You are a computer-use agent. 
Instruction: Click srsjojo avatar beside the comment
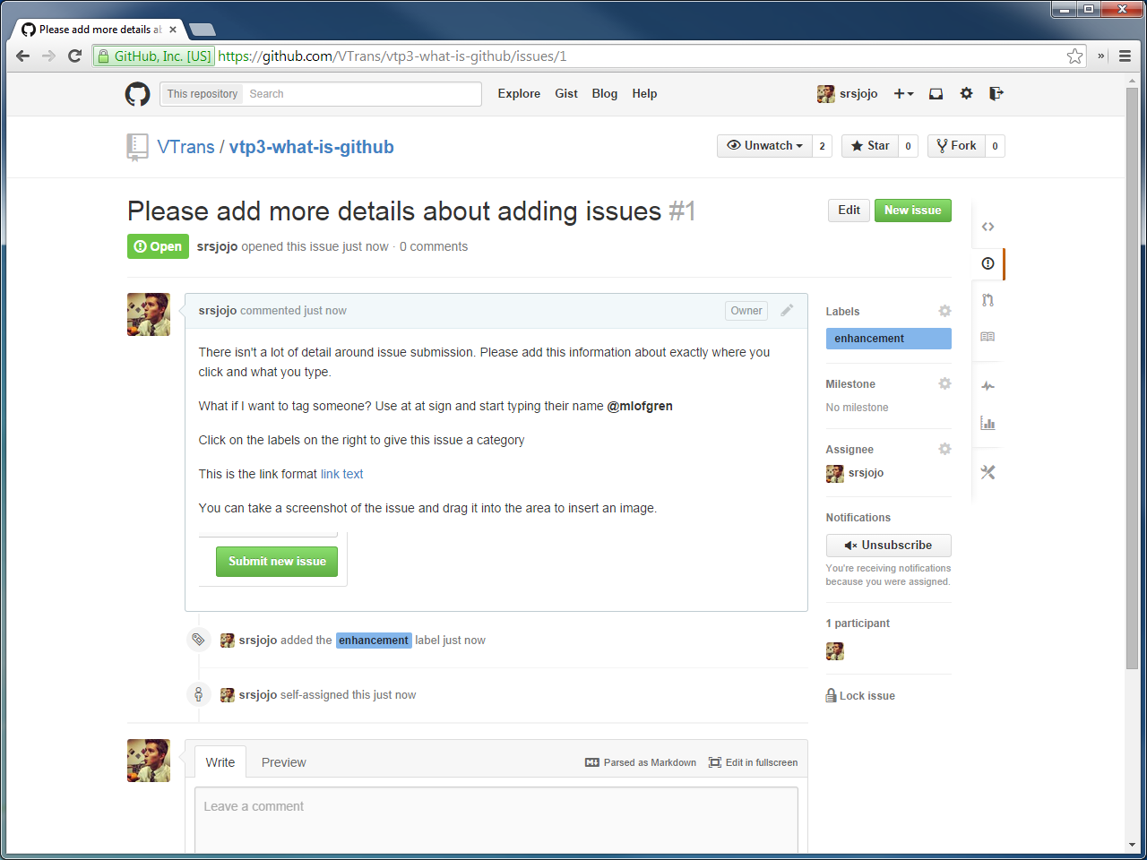149,314
